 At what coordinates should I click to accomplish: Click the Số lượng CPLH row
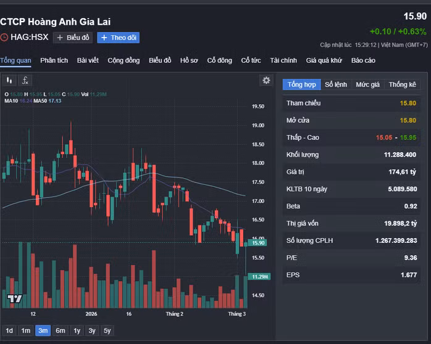(x=351, y=240)
